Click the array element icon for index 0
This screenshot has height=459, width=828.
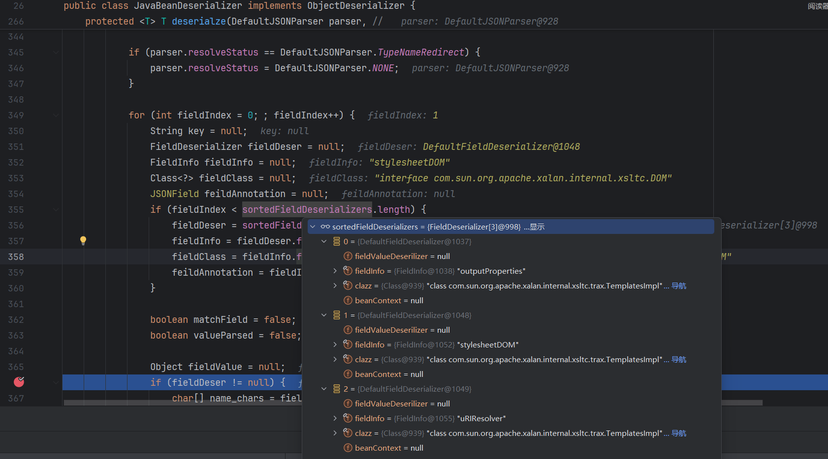click(x=337, y=241)
